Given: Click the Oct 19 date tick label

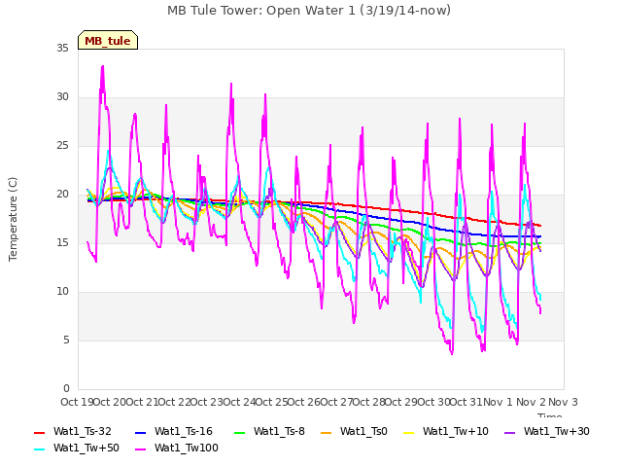Looking at the screenshot, I should tap(77, 402).
